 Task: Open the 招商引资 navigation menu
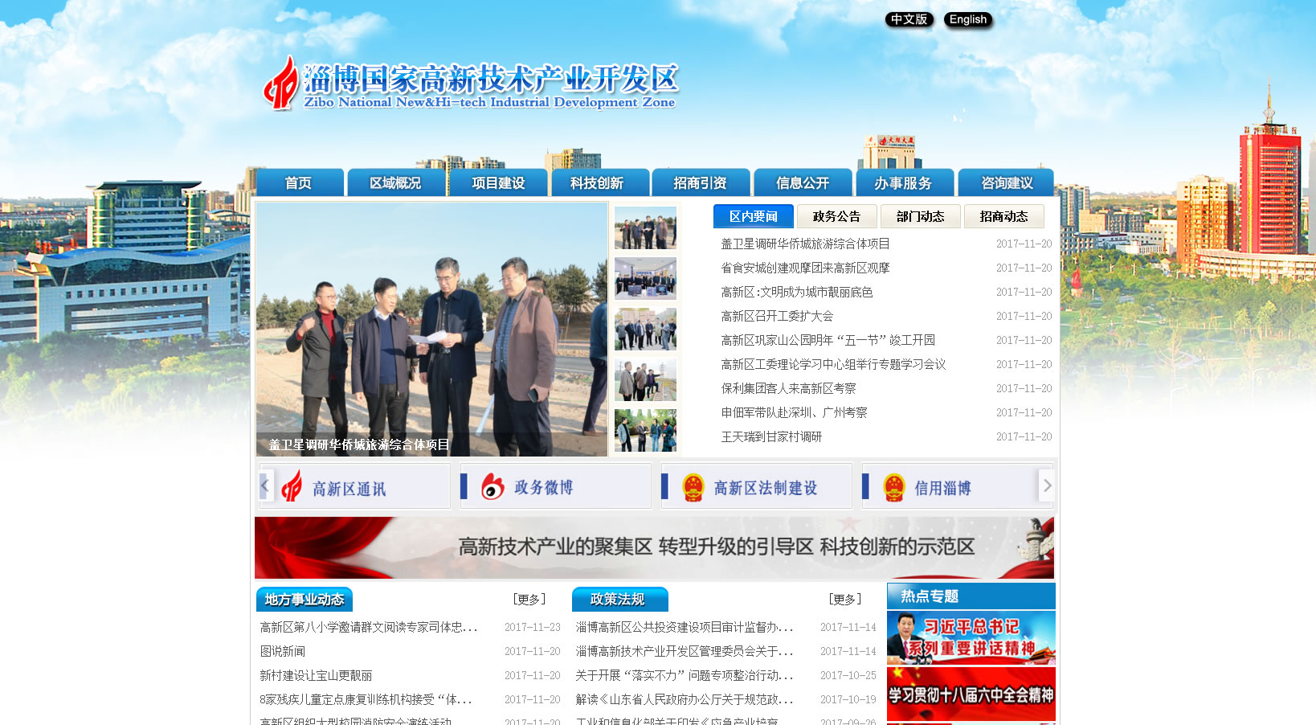tap(700, 183)
